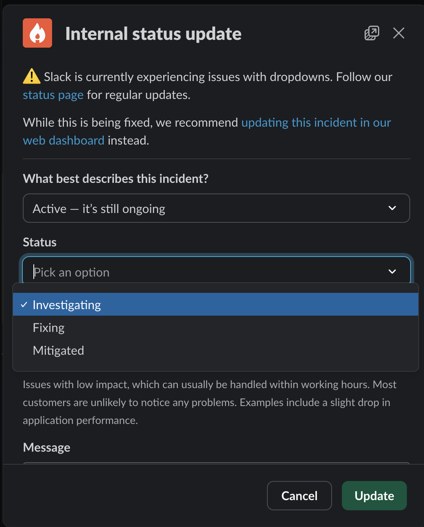This screenshot has width=424, height=527.
Task: Submit with the green Update button
Action: (374, 496)
